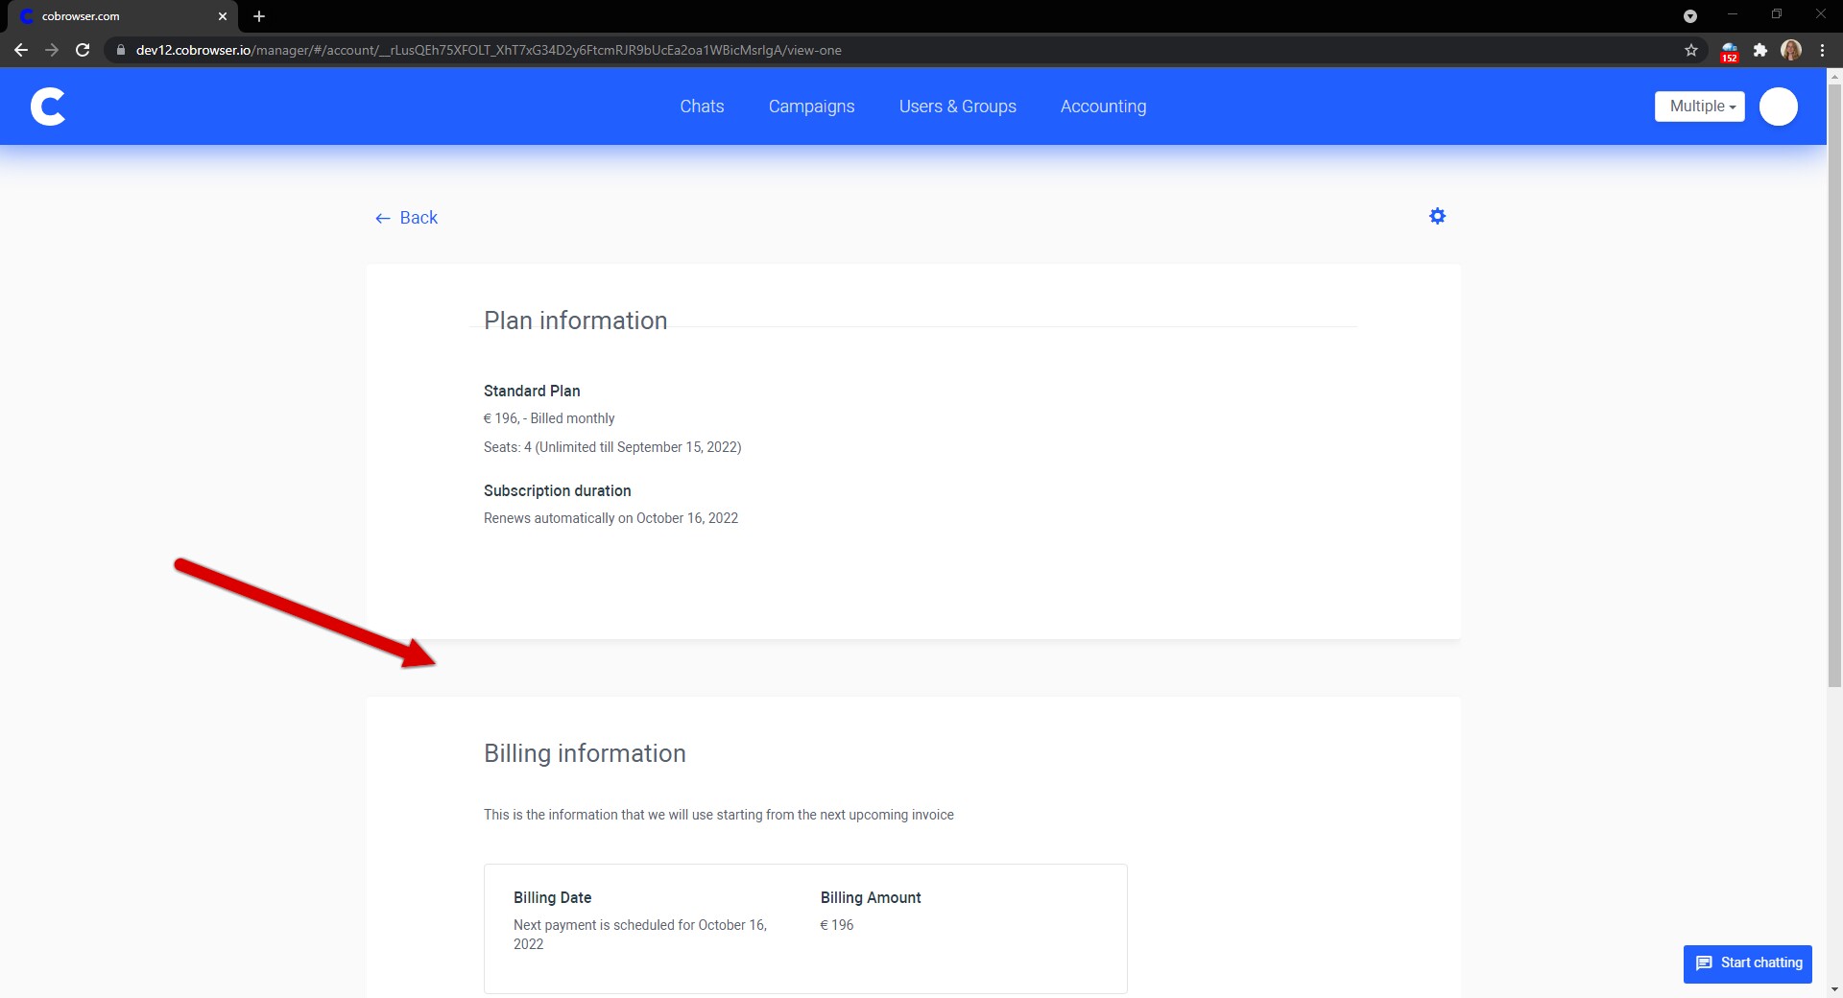Click the CoBrowser logo in the header

pos(48,106)
